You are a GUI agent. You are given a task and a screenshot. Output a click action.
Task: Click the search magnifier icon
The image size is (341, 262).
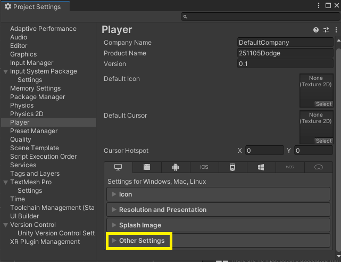pos(185,17)
